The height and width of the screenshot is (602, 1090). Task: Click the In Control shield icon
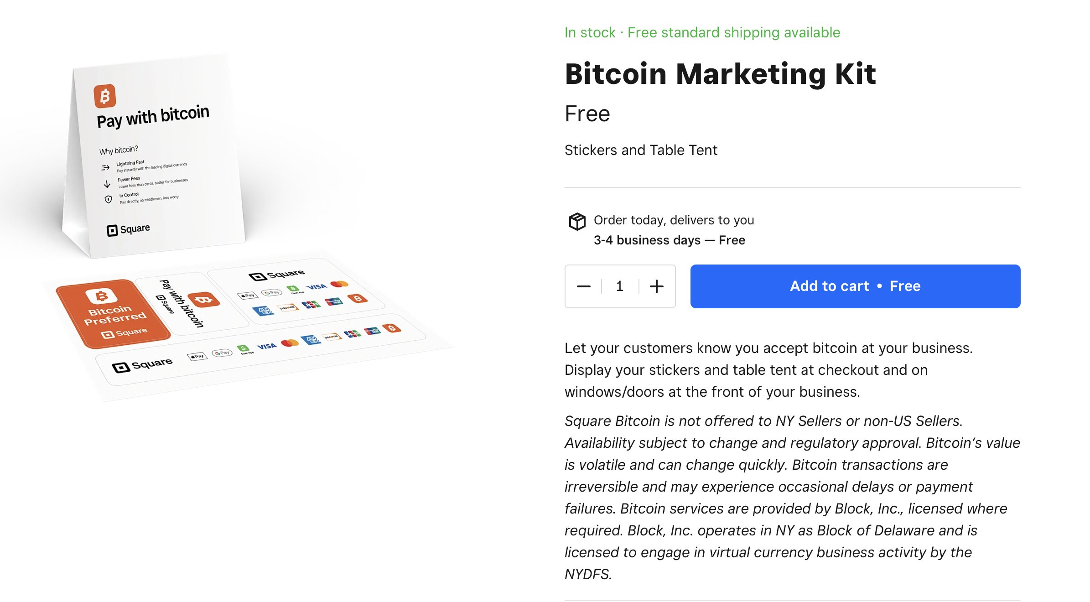pyautogui.click(x=108, y=199)
